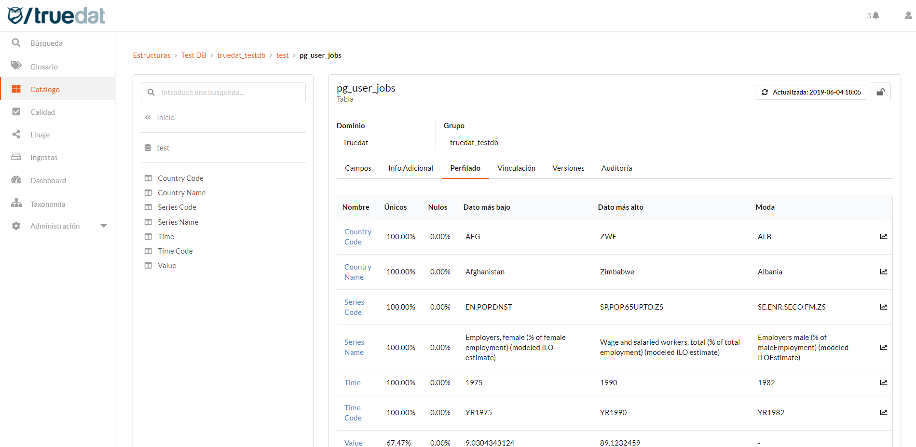Image resolution: width=916 pixels, height=447 pixels.
Task: View the distribution chart for Series Name
Action: point(883,347)
